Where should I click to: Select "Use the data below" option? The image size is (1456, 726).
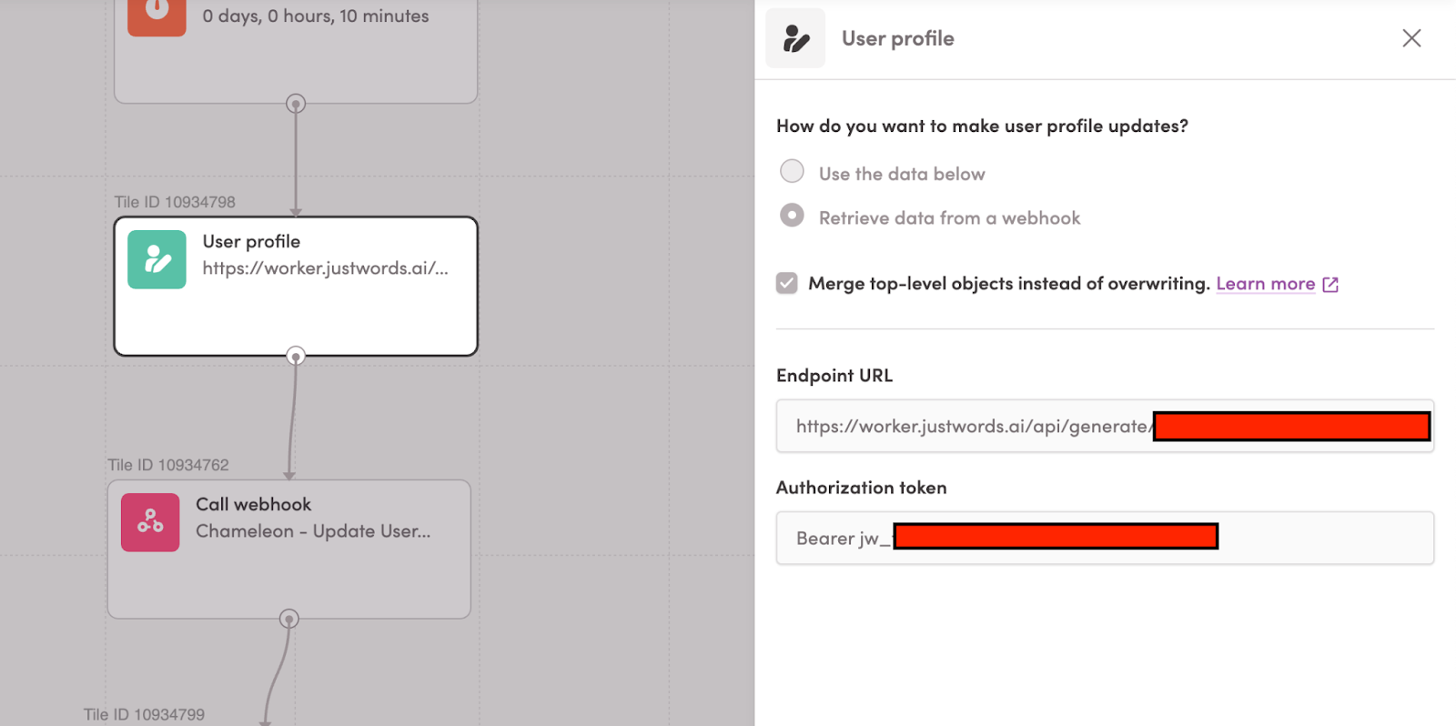792,171
